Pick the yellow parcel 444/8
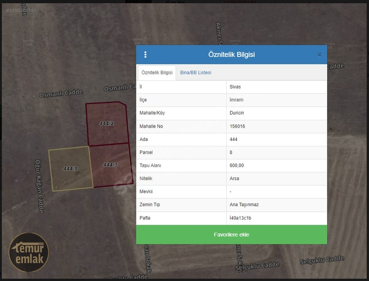This screenshot has height=281, width=369. click(70, 169)
